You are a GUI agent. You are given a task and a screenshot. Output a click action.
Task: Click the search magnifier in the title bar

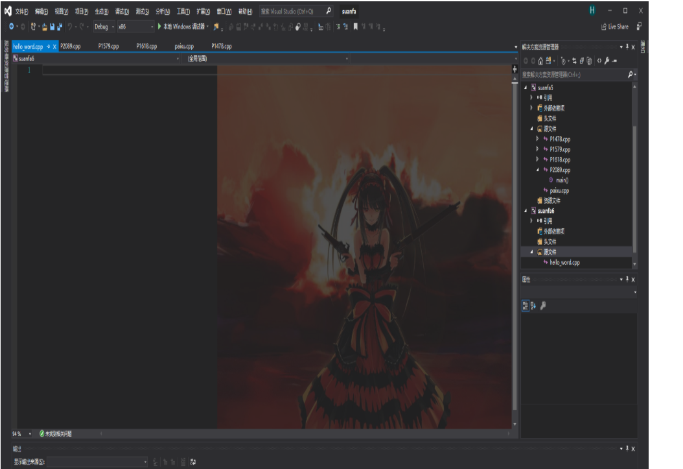pyautogui.click(x=329, y=11)
